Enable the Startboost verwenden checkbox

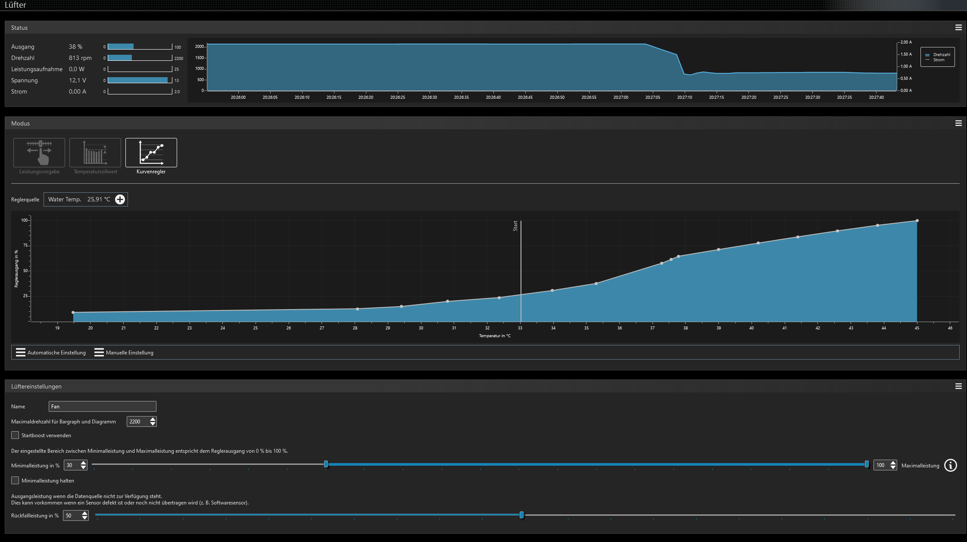[x=15, y=435]
